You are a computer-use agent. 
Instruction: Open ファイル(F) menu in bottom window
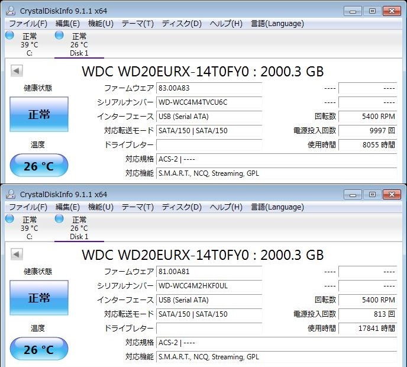28,207
